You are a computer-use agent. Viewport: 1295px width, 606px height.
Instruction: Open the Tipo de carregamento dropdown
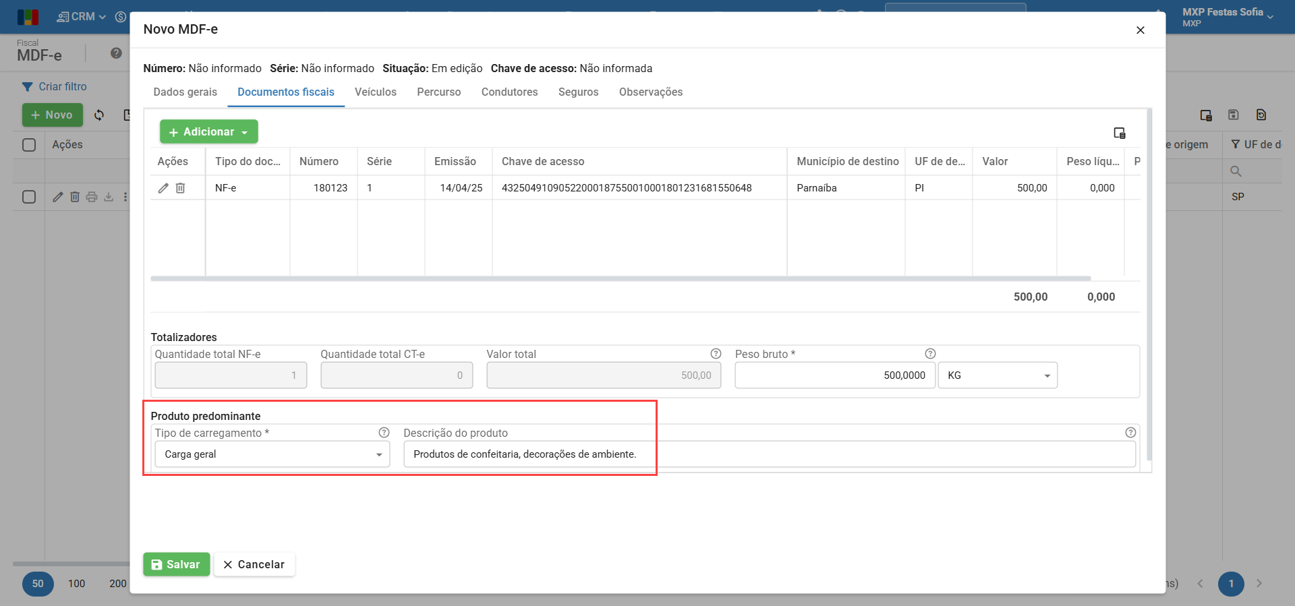pos(272,454)
